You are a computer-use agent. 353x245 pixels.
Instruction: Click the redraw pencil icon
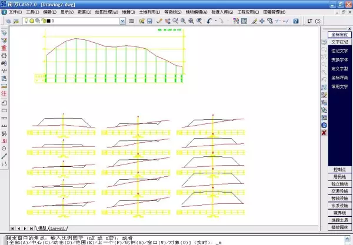click(x=159, y=21)
